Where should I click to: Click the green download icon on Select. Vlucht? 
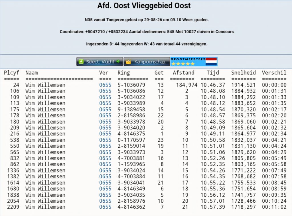click(81, 61)
